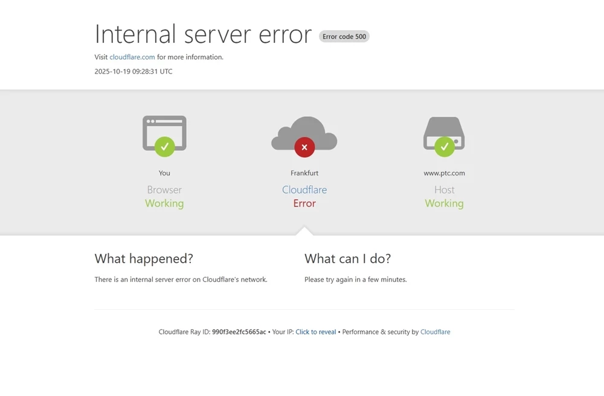The height and width of the screenshot is (396, 604).
Task: Click the gray Browser label
Action: (164, 189)
